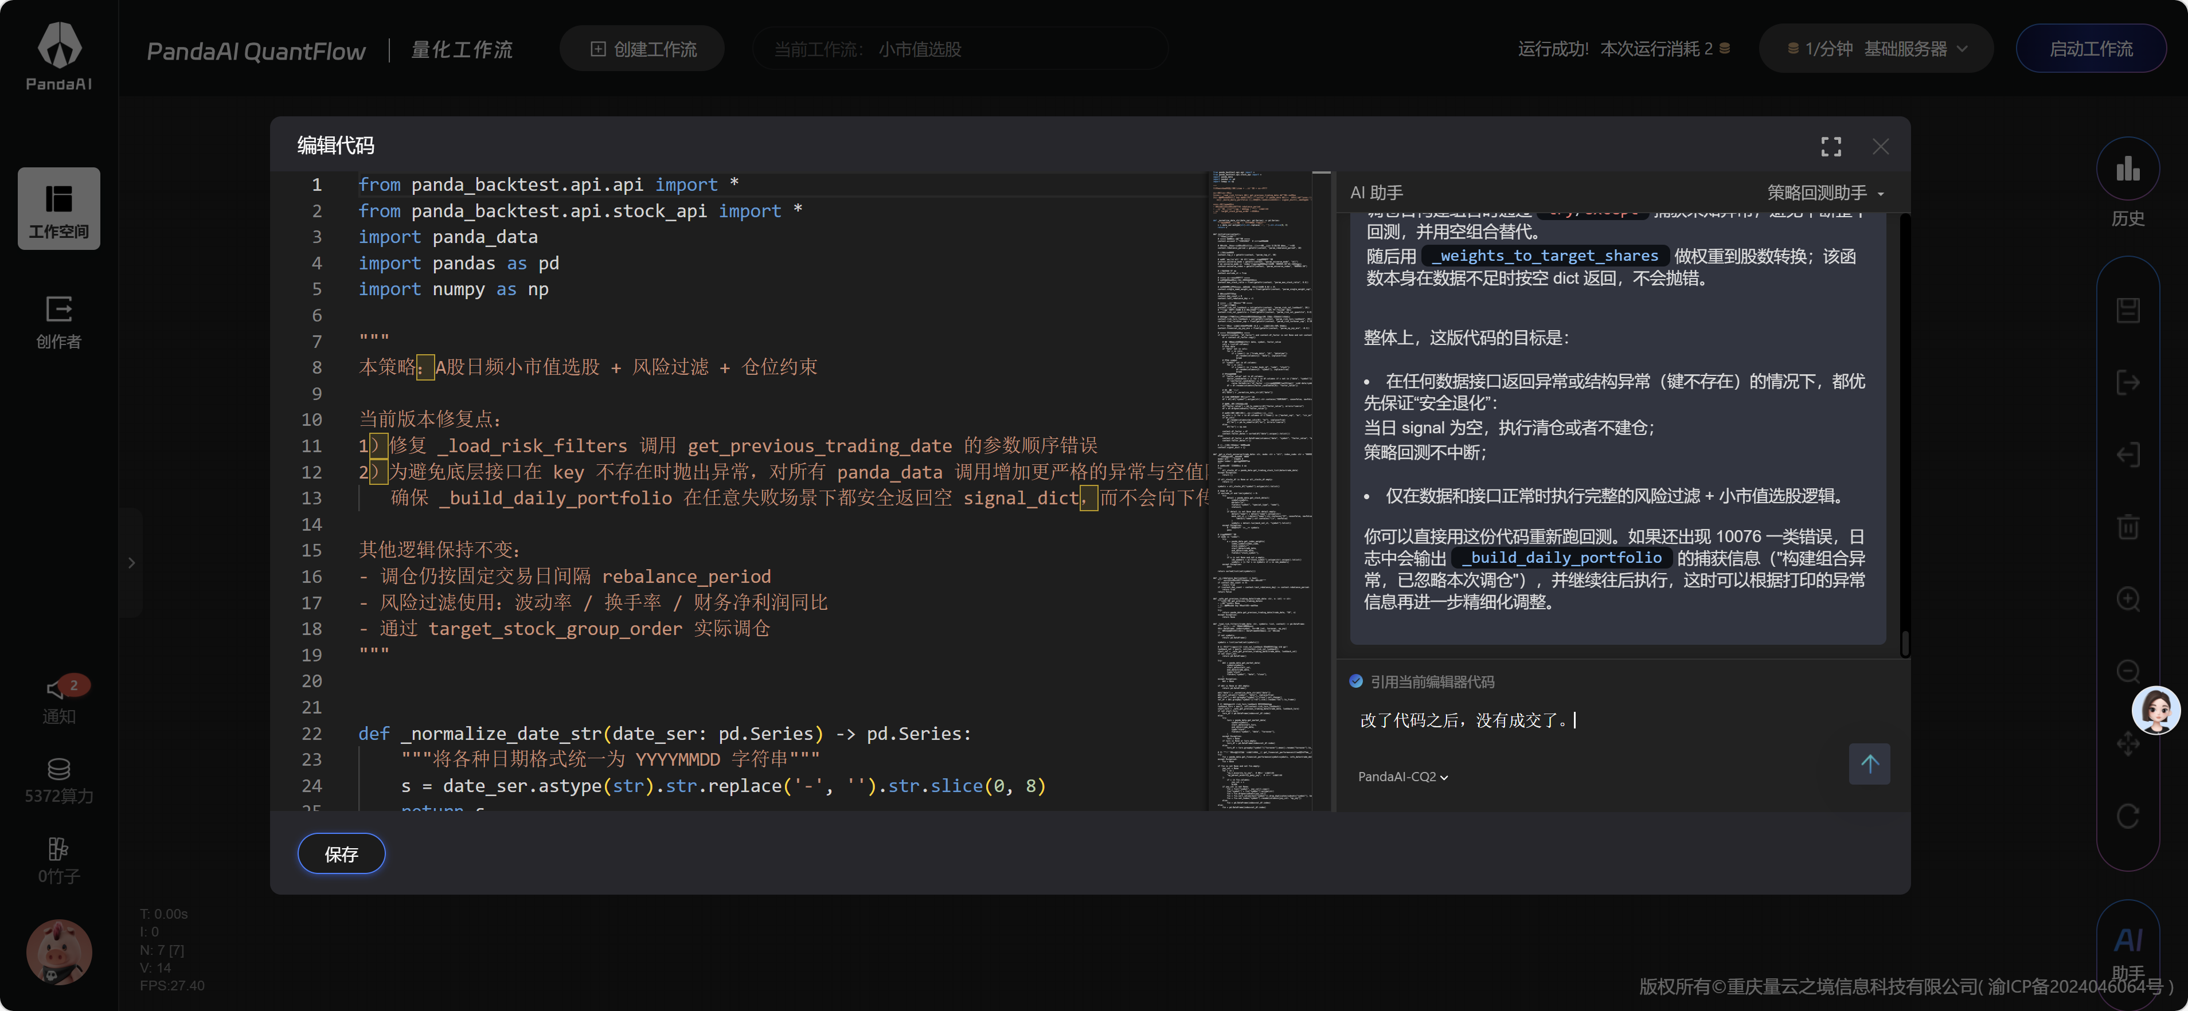Click the 保存 save button
This screenshot has width=2188, height=1011.
[342, 854]
